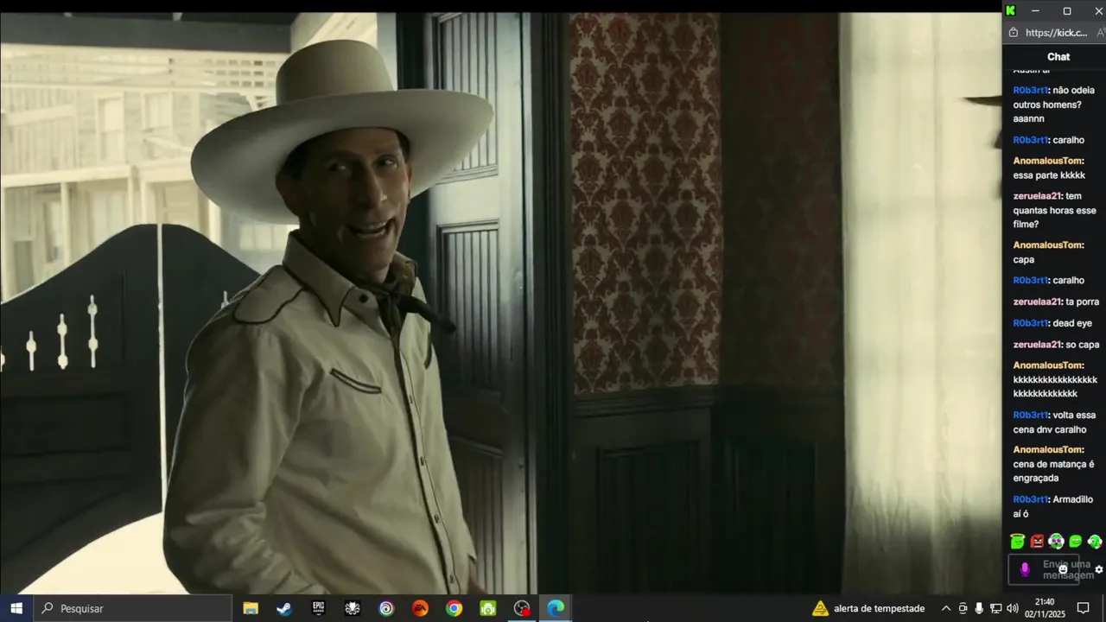The image size is (1106, 622).
Task: Click R0b3rt1 username on 'dead eye' message
Action: point(1030,323)
